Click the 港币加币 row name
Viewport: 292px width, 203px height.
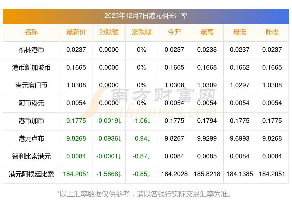(x=31, y=121)
